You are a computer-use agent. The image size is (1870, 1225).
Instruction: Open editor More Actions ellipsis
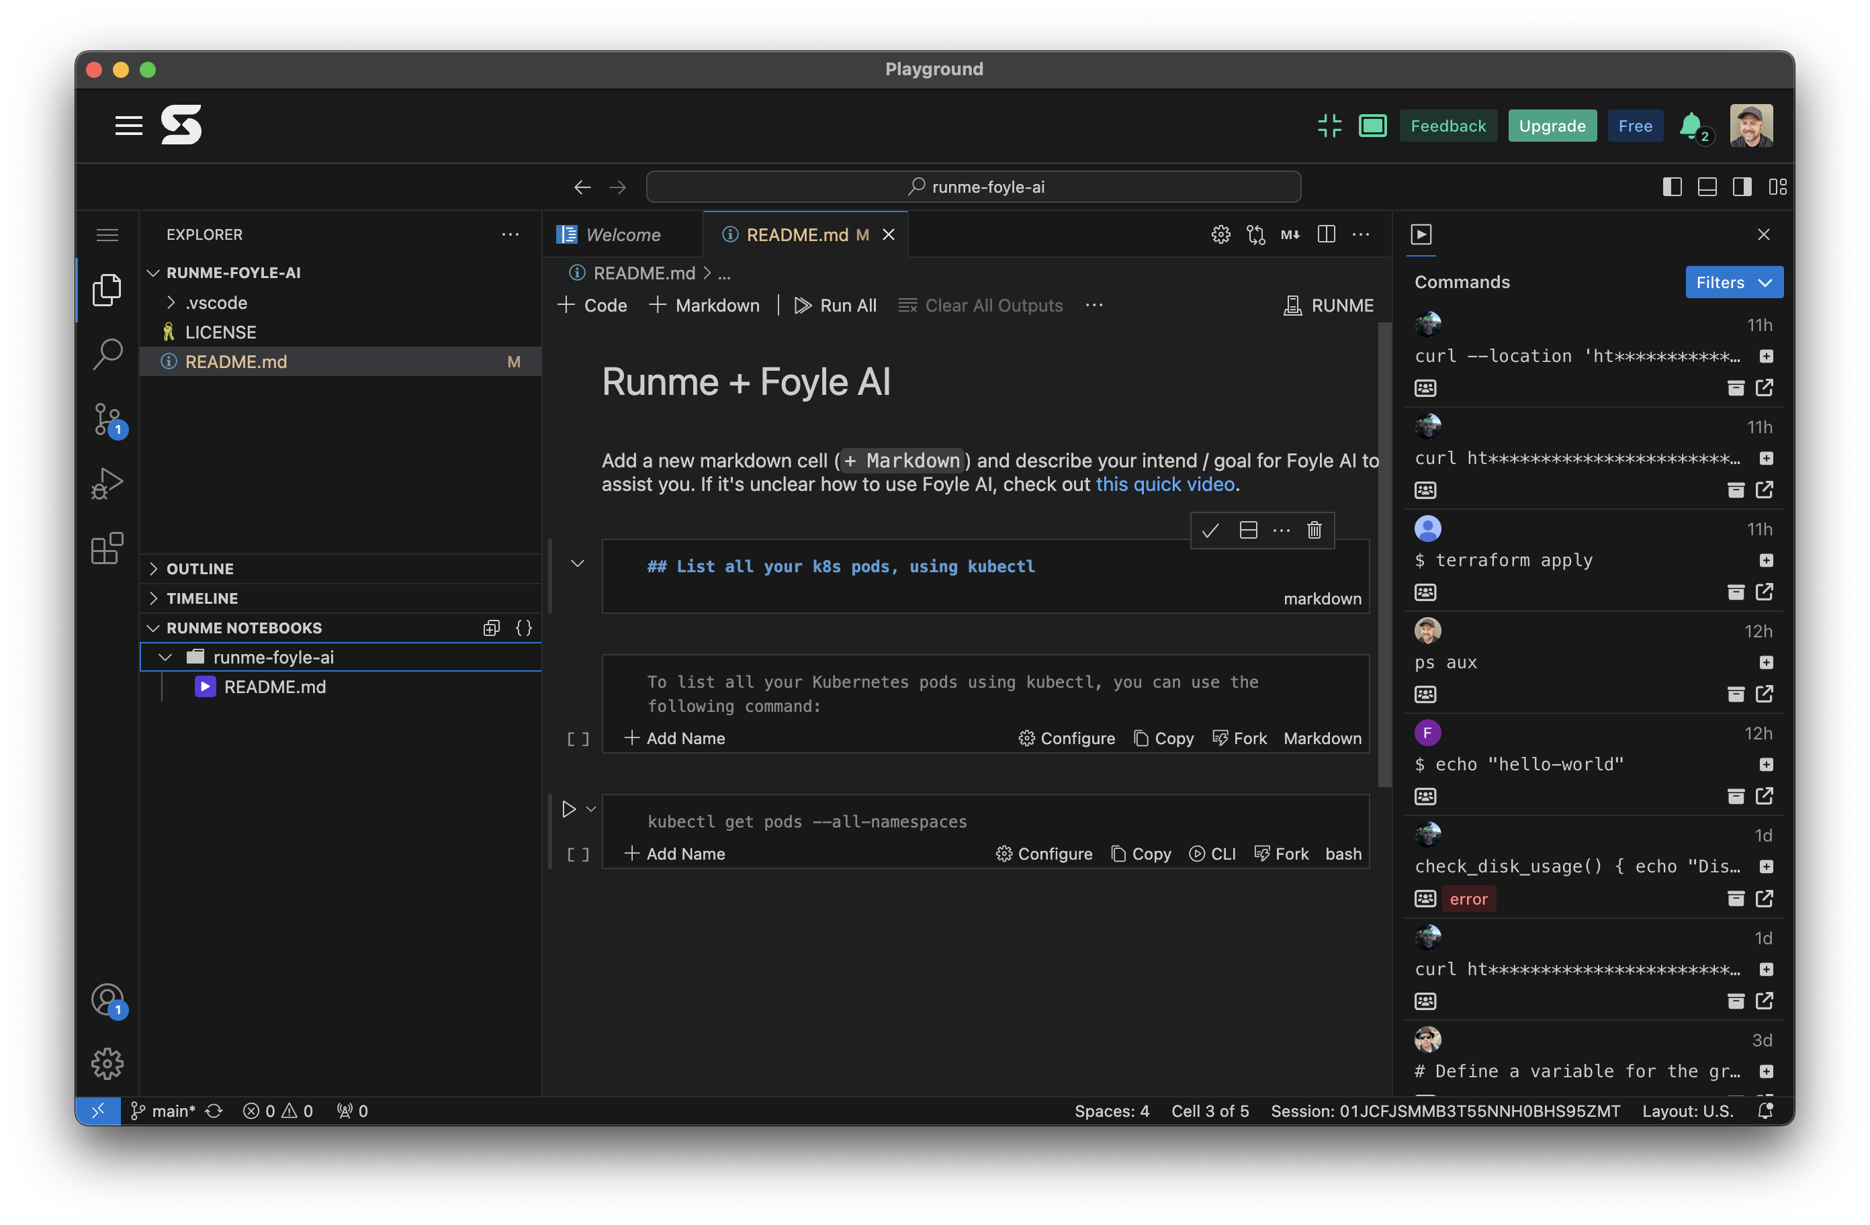click(x=1361, y=234)
